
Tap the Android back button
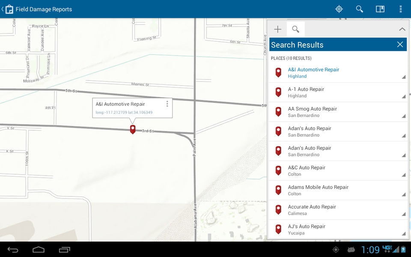click(x=12, y=250)
